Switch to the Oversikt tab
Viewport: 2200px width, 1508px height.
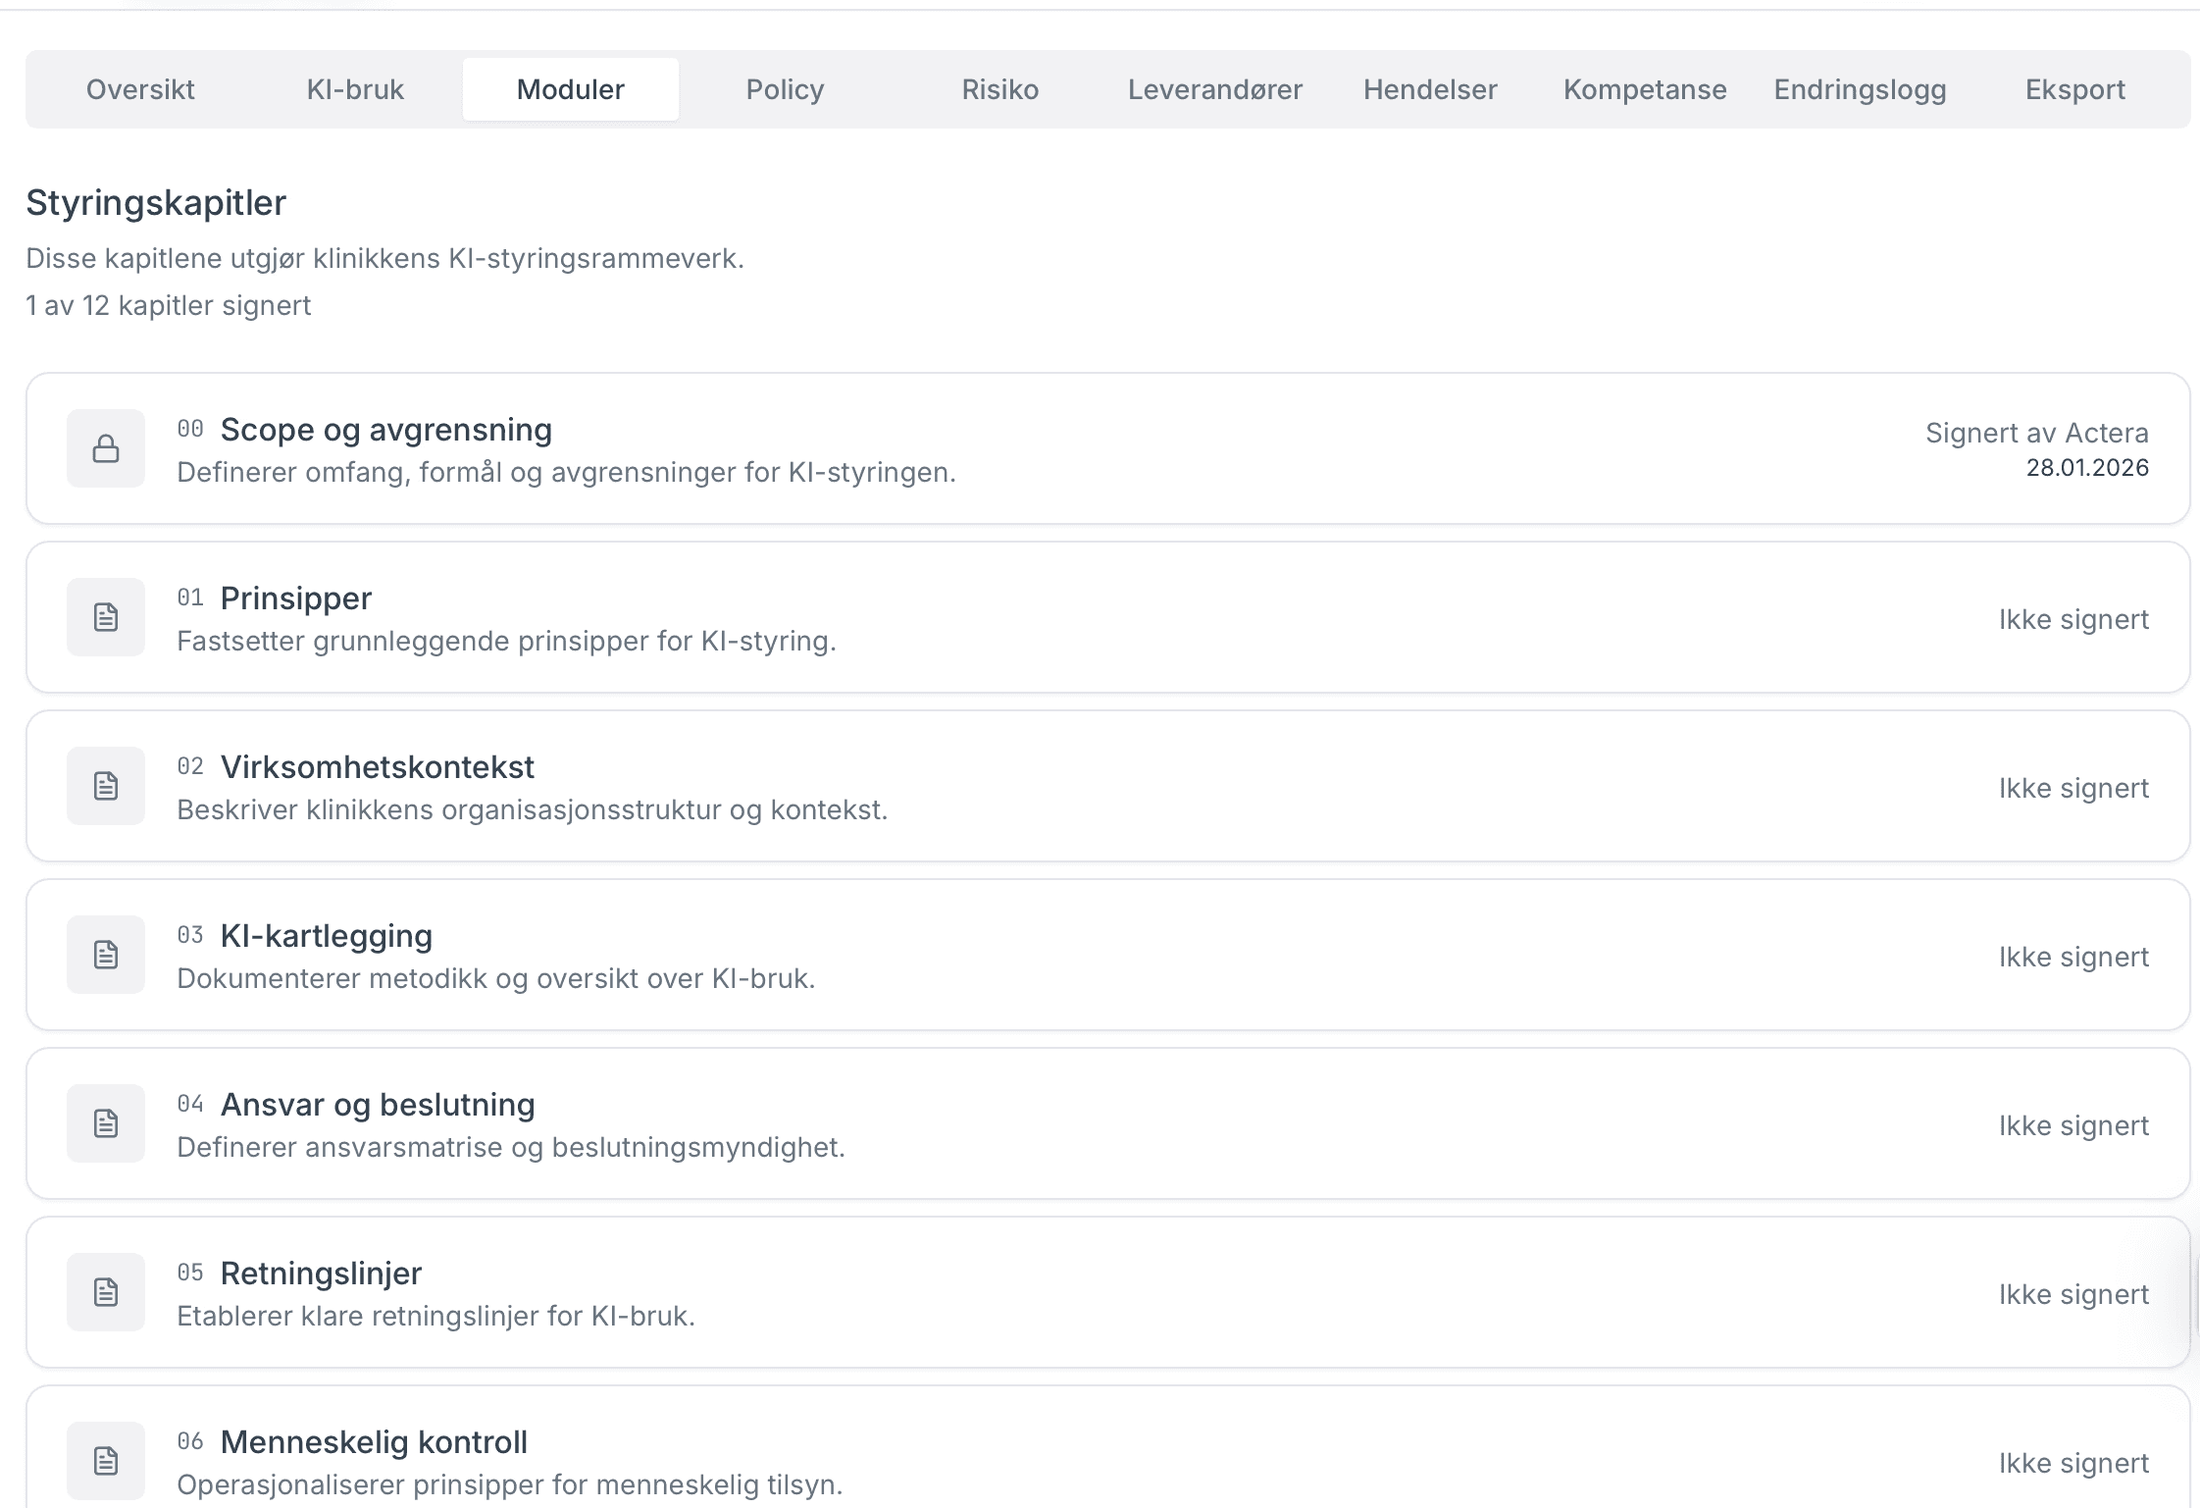[x=140, y=89]
